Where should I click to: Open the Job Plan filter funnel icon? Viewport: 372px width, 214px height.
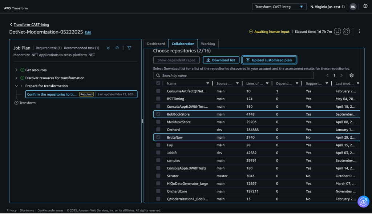click(129, 48)
